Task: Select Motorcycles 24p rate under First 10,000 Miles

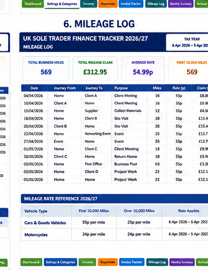Action: click(94, 234)
